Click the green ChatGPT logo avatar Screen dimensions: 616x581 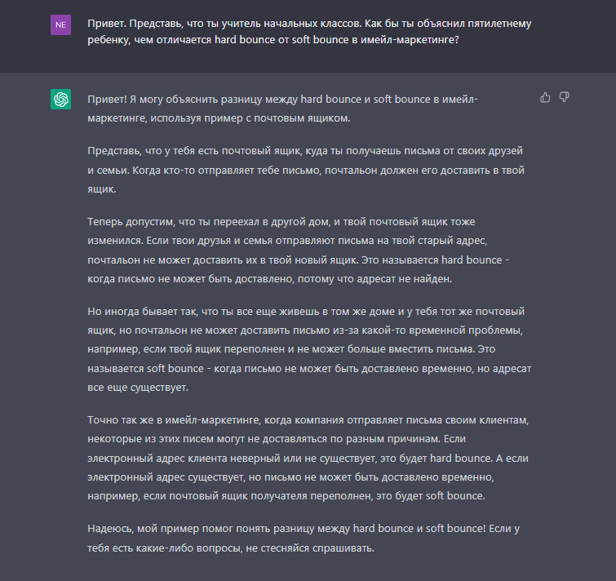tap(61, 100)
